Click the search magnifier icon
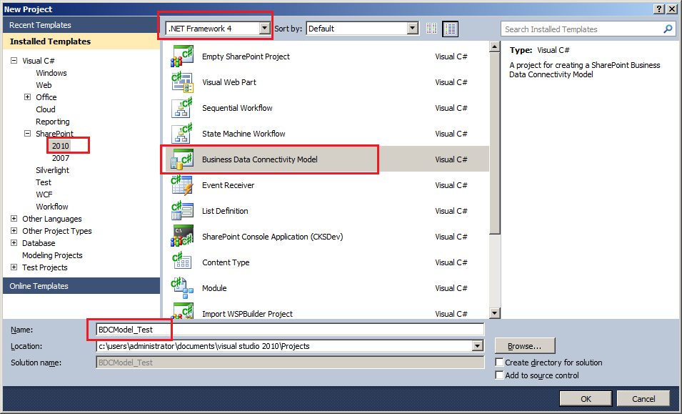Viewport: 682px width, 414px height. point(667,29)
